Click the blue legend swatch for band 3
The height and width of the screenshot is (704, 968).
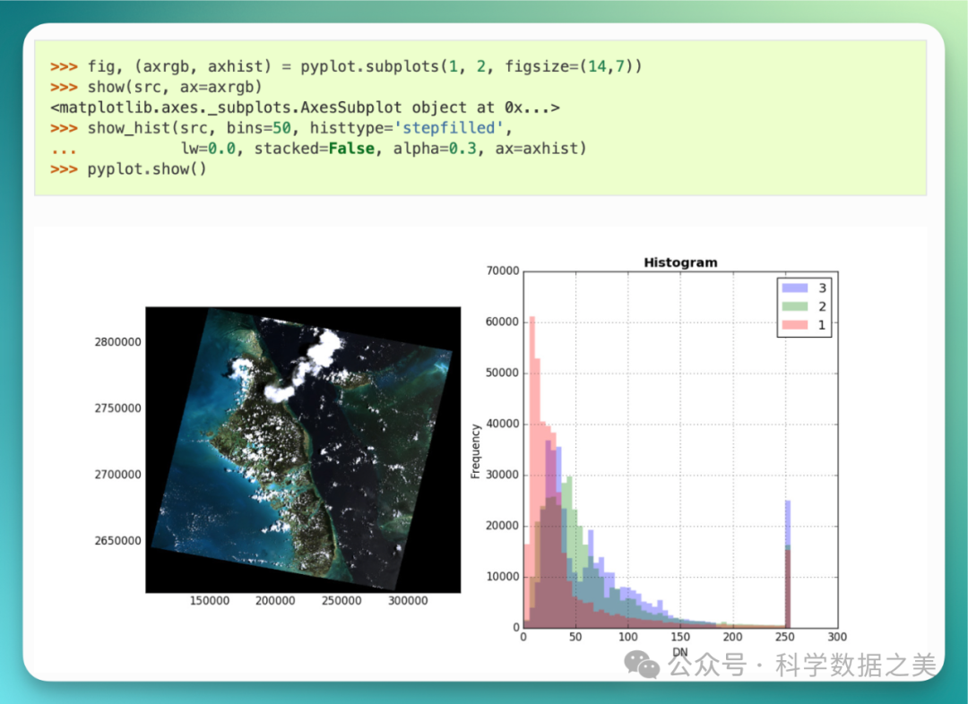[x=794, y=288]
